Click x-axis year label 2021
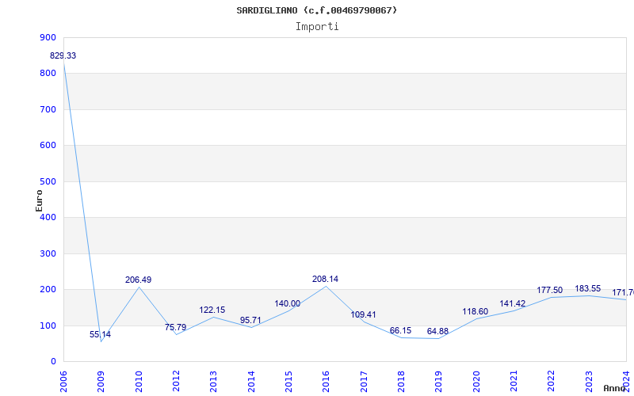The image size is (634, 396). tap(514, 381)
